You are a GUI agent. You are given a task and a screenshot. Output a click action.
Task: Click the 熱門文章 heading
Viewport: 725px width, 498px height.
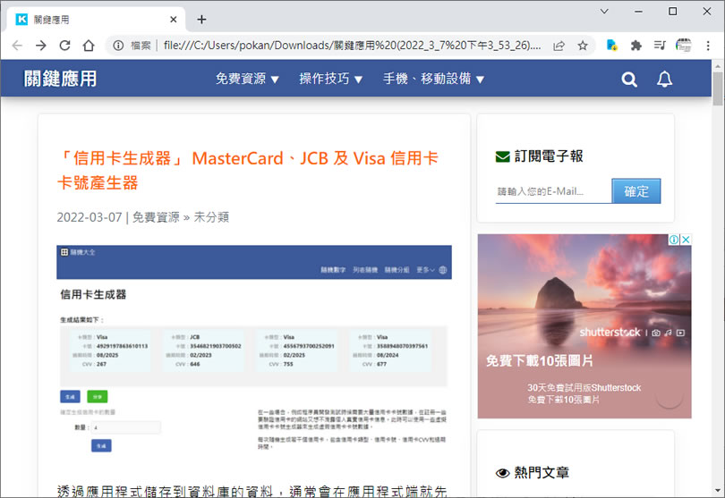[x=542, y=473]
